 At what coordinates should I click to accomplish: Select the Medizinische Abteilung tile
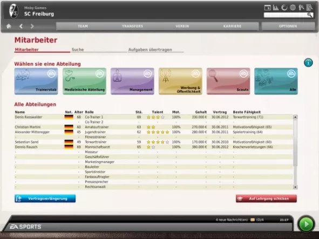coord(84,81)
